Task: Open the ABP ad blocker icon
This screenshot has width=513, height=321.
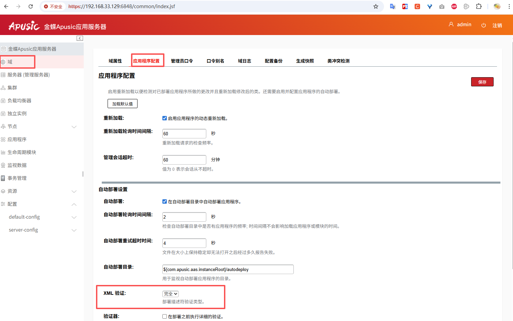Action: (x=454, y=6)
